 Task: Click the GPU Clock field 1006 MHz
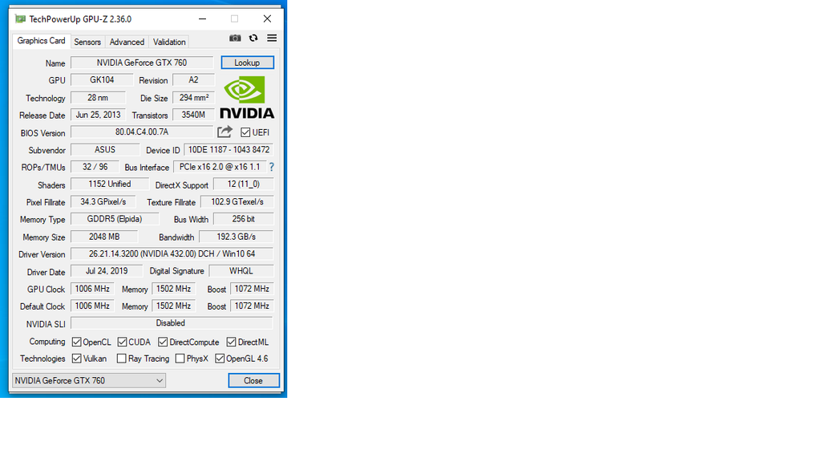92,289
